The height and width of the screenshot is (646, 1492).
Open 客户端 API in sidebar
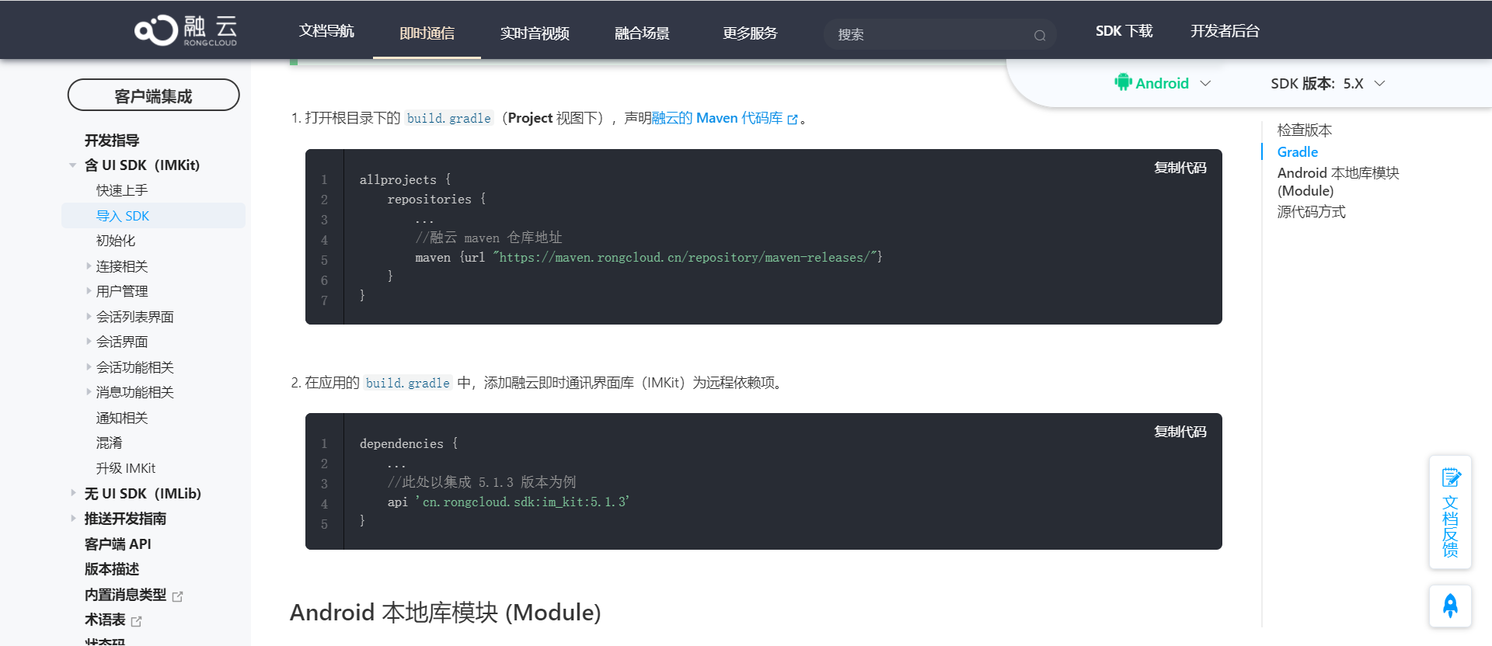[117, 544]
